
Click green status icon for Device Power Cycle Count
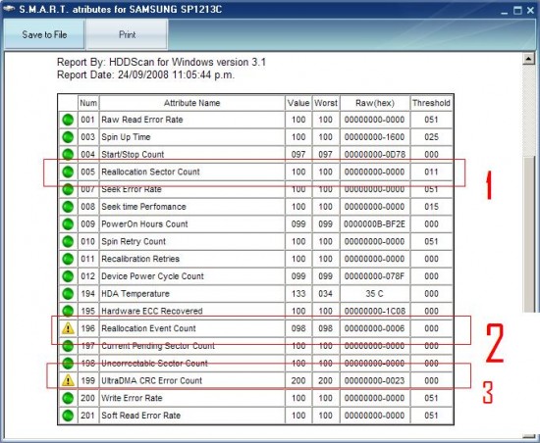click(x=68, y=276)
